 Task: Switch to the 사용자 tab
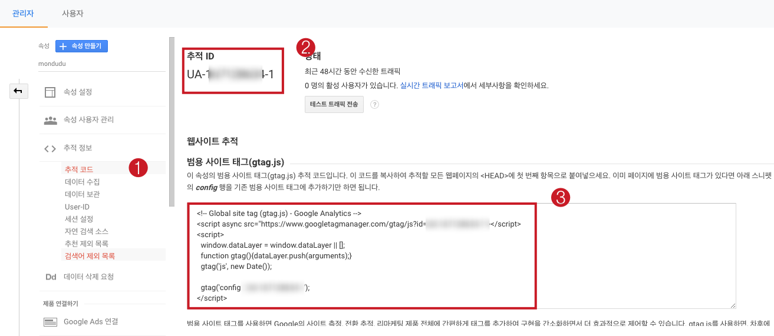[73, 13]
